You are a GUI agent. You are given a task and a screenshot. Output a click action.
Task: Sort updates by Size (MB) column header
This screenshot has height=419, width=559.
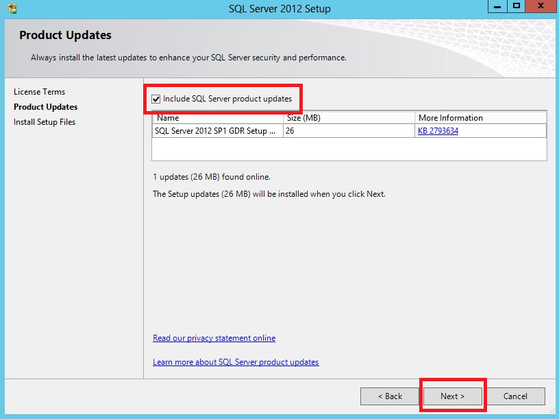pyautogui.click(x=349, y=118)
